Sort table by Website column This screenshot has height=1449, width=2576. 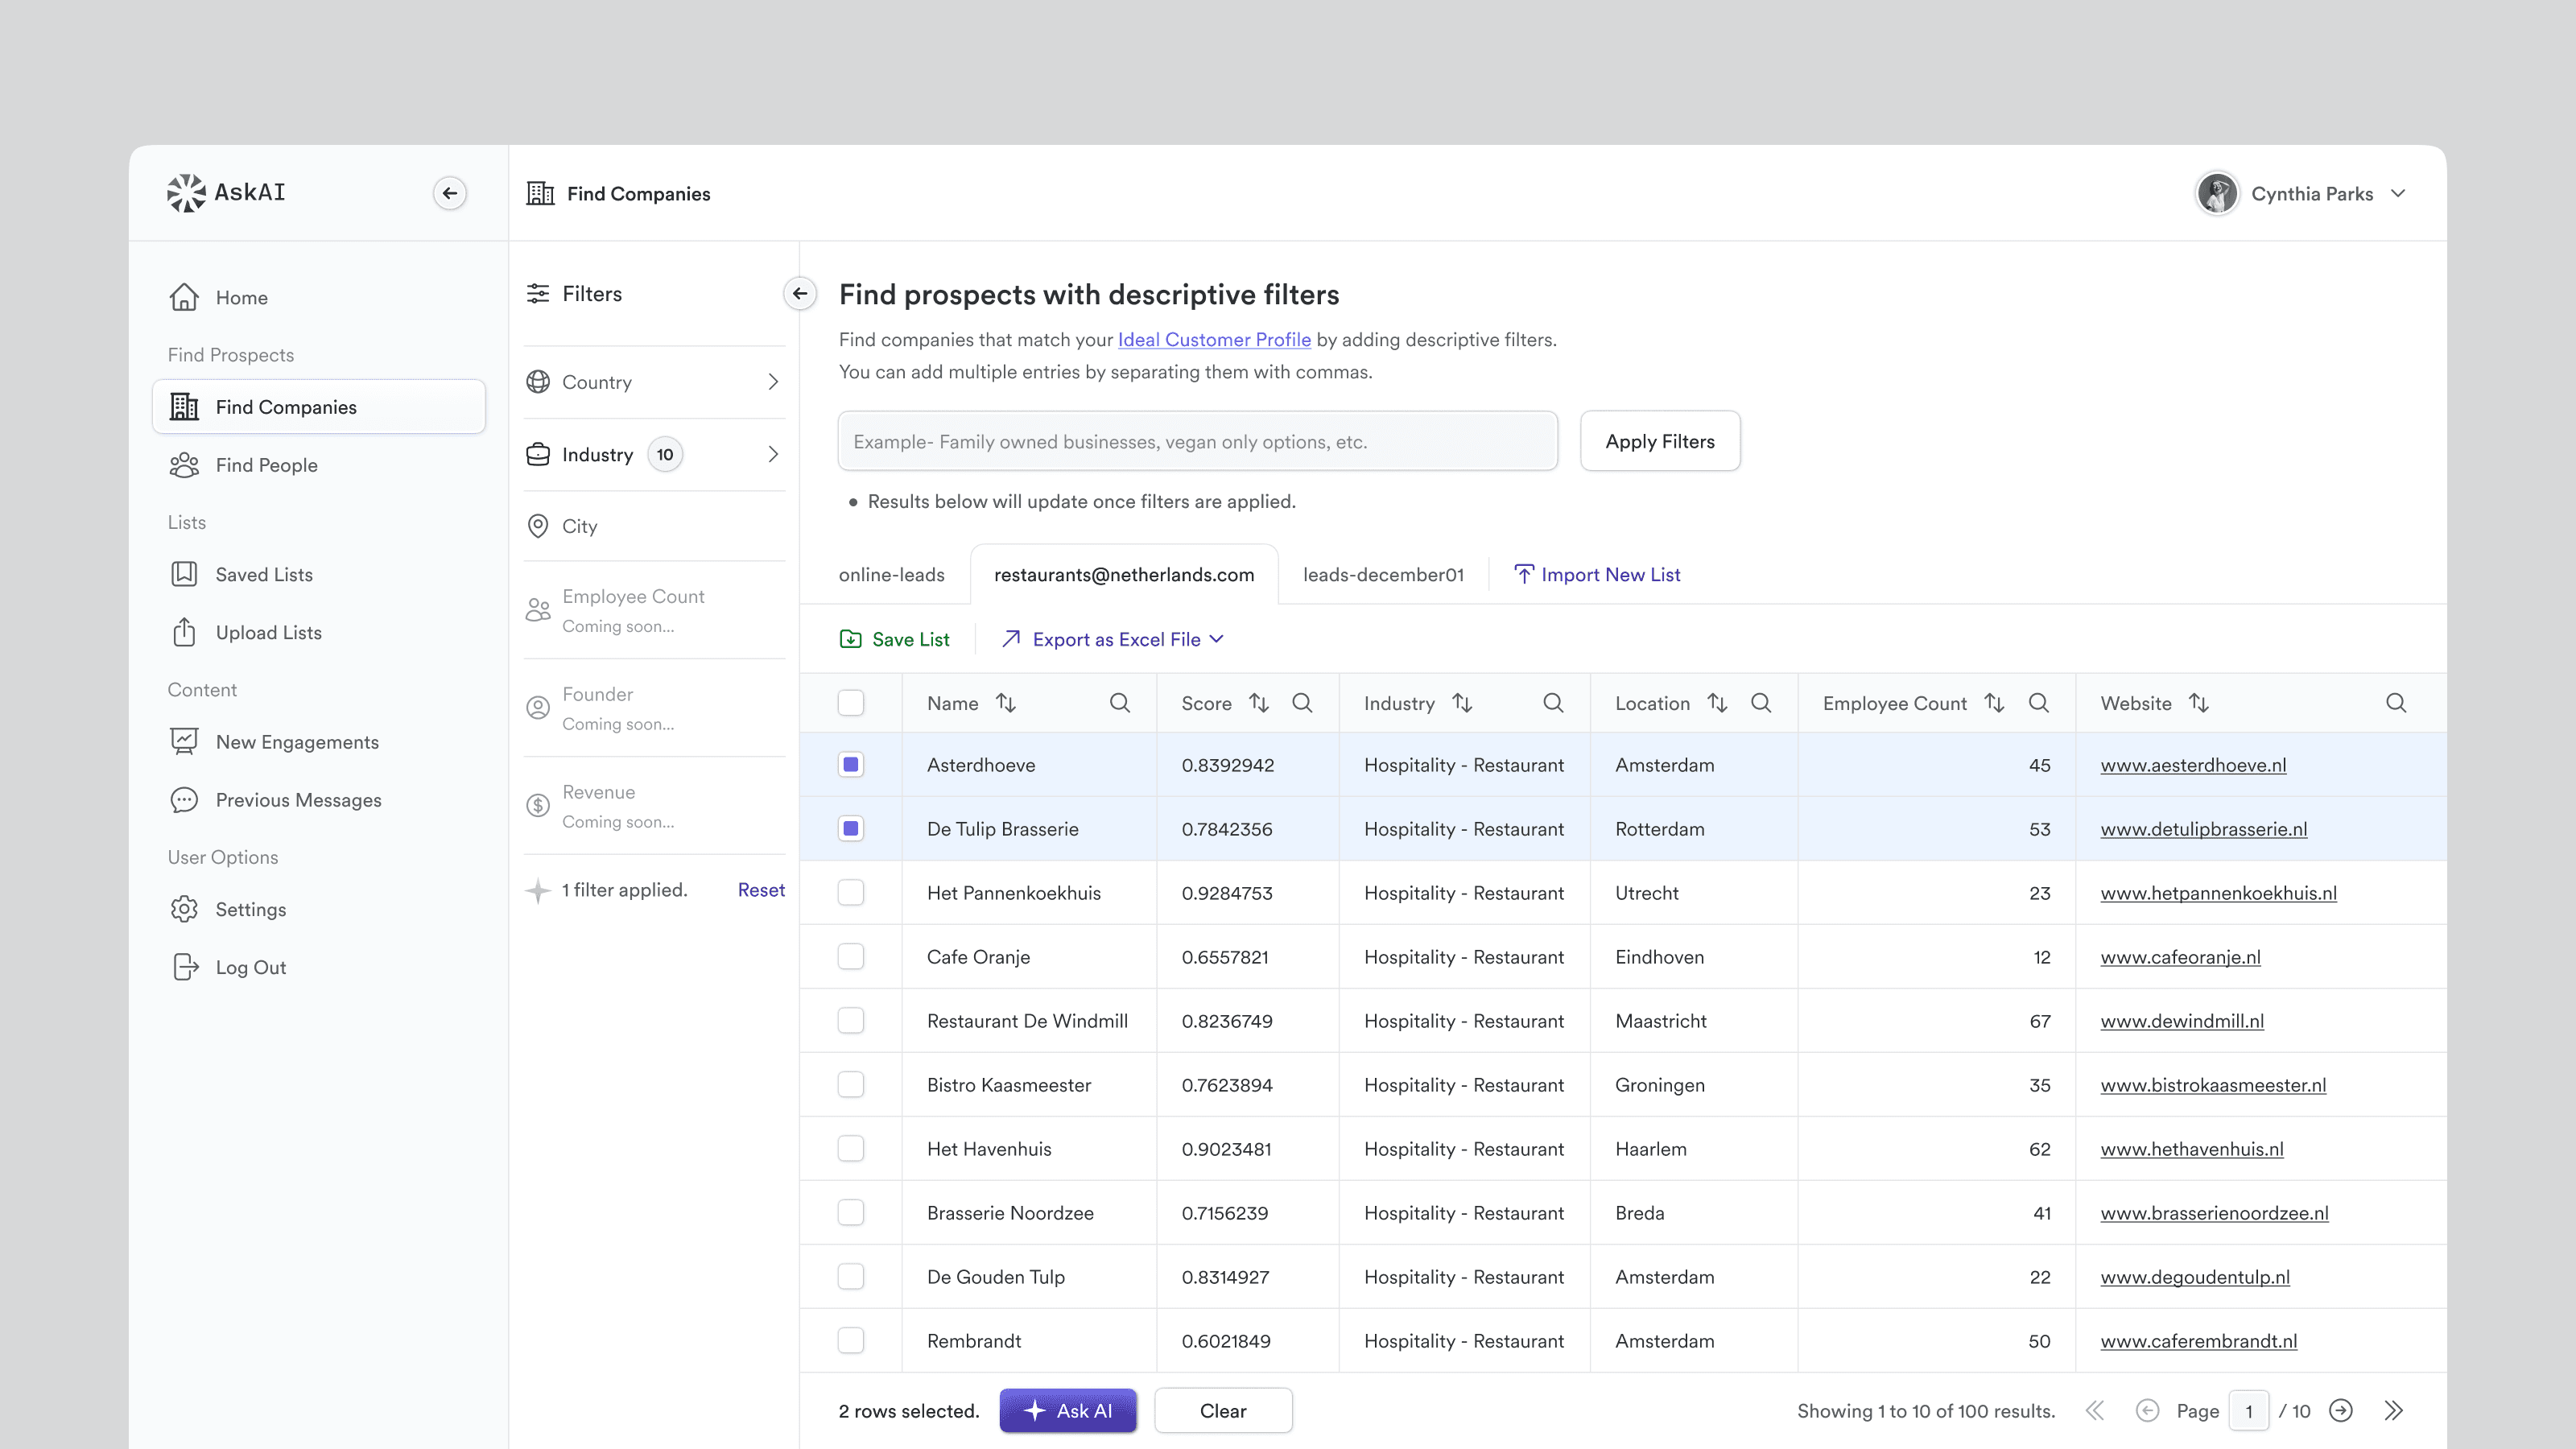[x=2198, y=703]
